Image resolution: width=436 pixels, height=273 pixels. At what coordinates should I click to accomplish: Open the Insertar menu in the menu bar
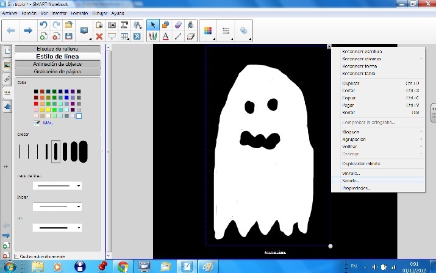[60, 13]
